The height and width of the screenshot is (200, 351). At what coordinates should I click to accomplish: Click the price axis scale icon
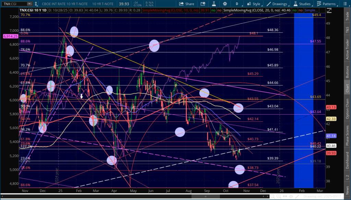pos(329,10)
